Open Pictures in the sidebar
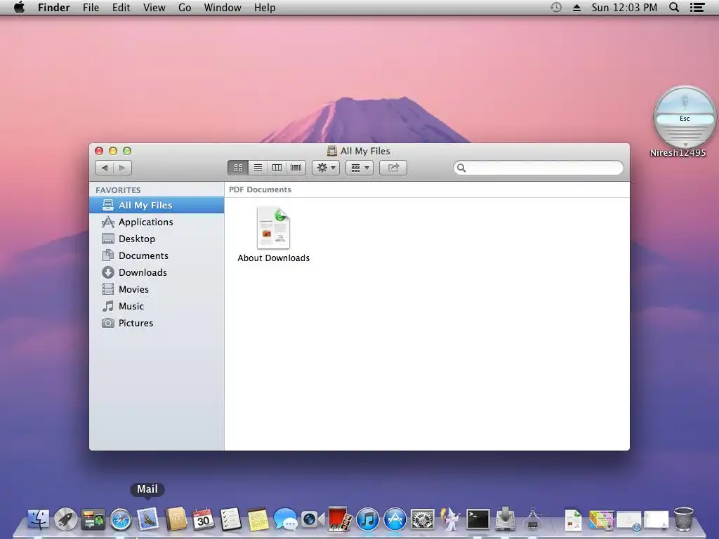 coord(157,323)
